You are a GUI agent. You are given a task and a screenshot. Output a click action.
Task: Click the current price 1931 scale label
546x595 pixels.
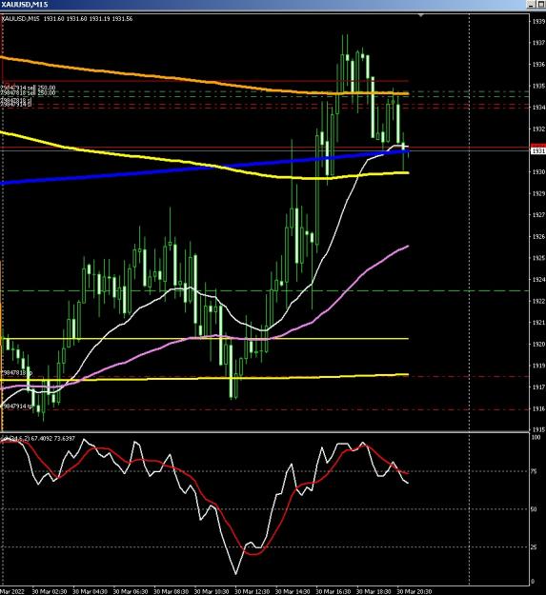[x=537, y=150]
